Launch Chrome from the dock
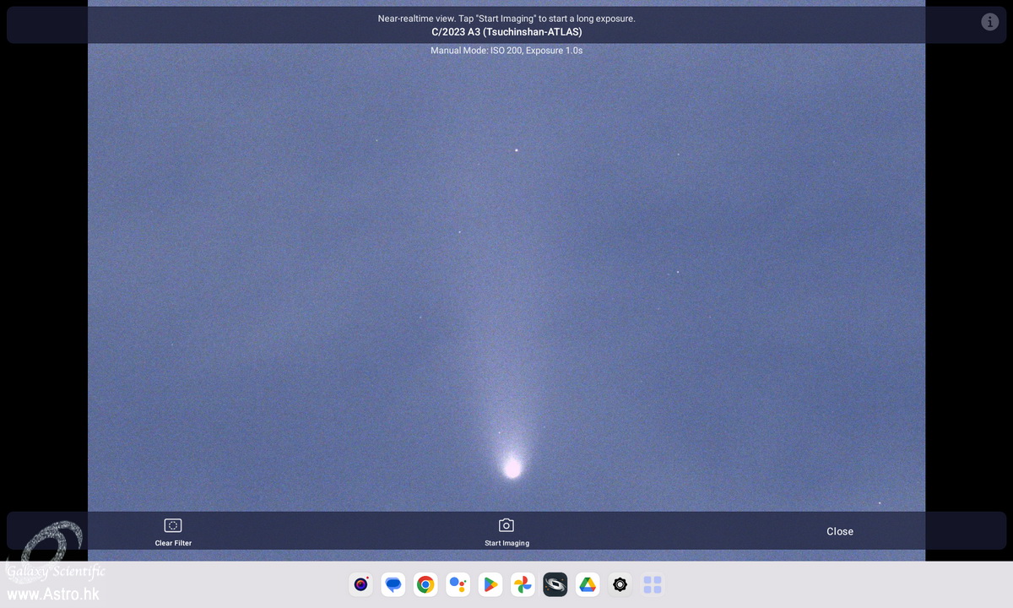 (x=425, y=584)
